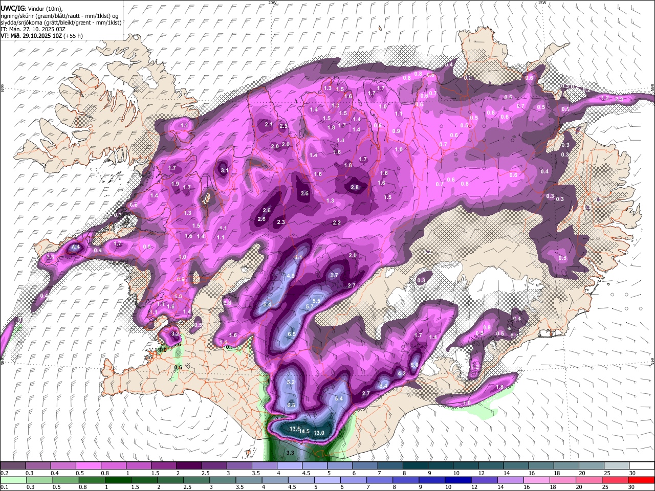Click the 13.0 precipitation value on the map

click(319, 433)
